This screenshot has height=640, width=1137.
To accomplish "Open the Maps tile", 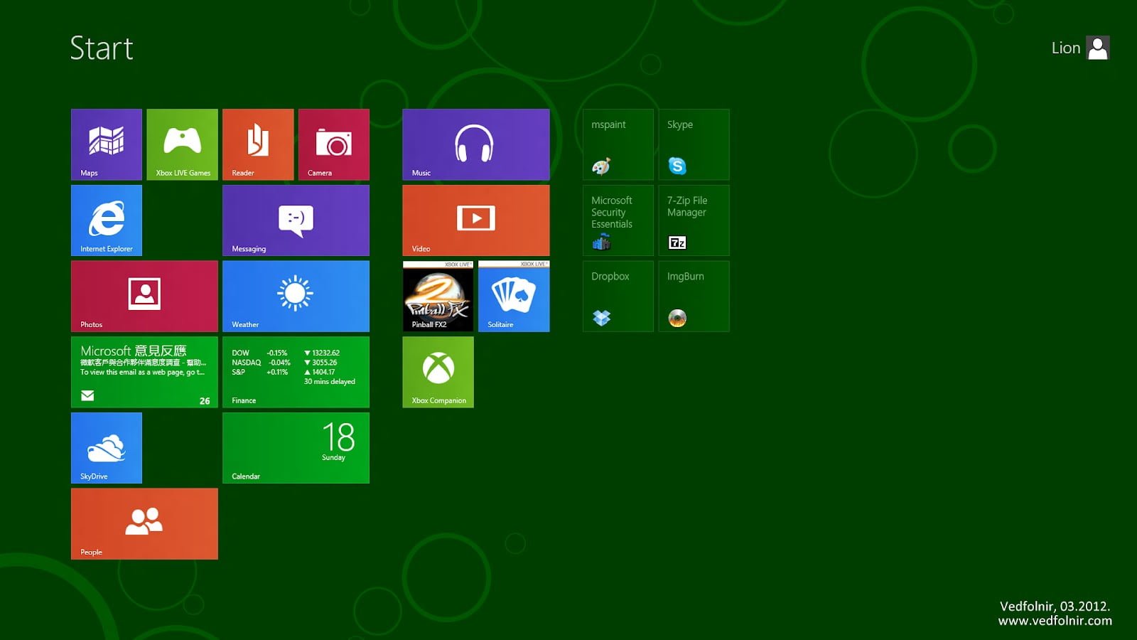I will click(107, 144).
